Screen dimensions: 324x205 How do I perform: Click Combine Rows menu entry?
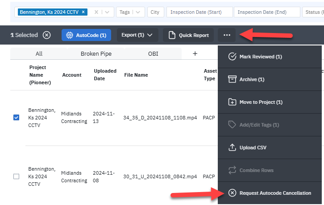pyautogui.click(x=270, y=170)
